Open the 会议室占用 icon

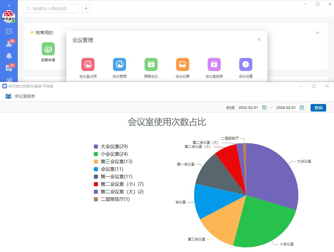click(x=88, y=65)
